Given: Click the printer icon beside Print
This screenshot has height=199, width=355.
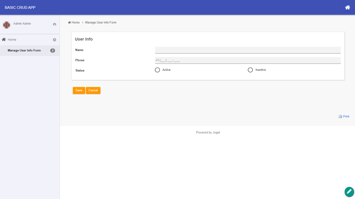Looking at the screenshot, I should pos(340,117).
